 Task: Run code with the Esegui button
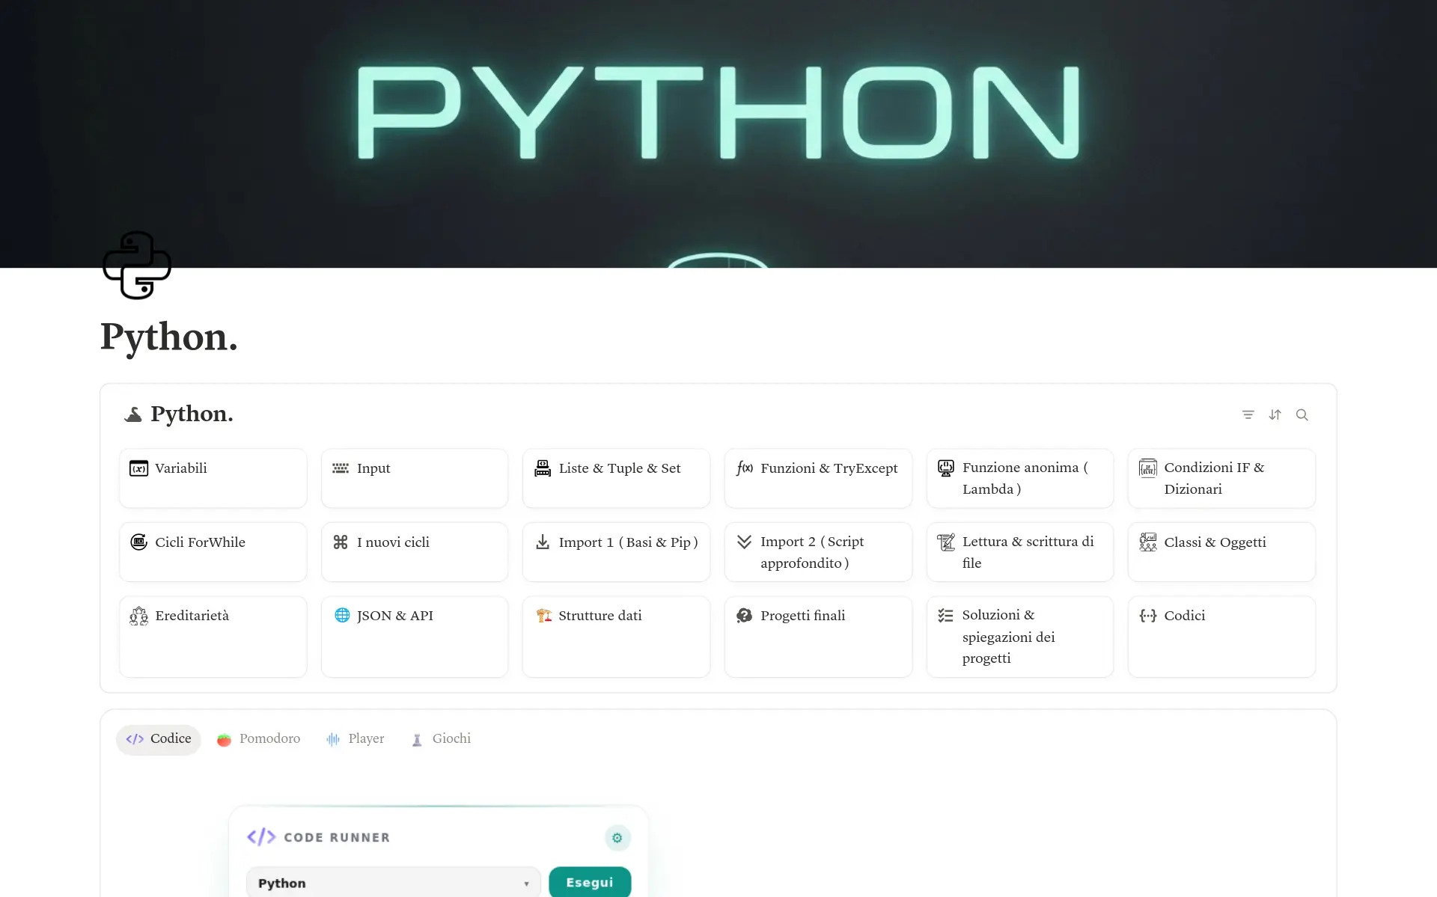[590, 883]
